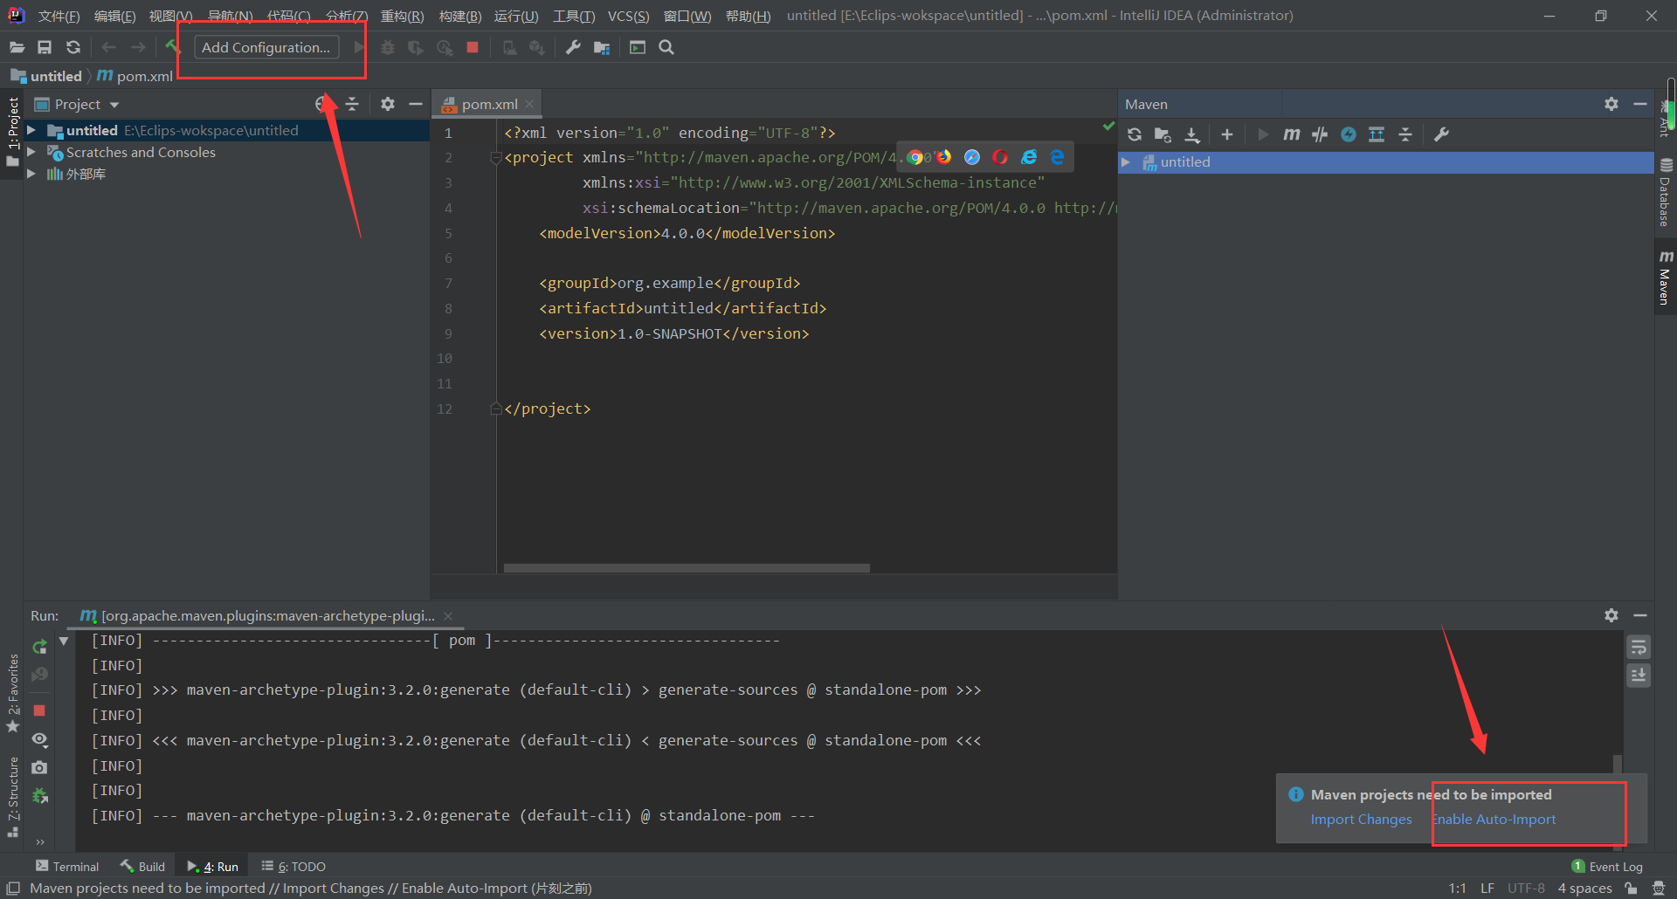Open Search Everywhere magnifier icon
The image size is (1677, 899).
point(666,47)
